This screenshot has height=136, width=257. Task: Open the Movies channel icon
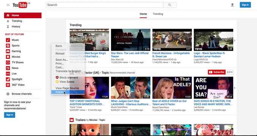tap(8, 57)
